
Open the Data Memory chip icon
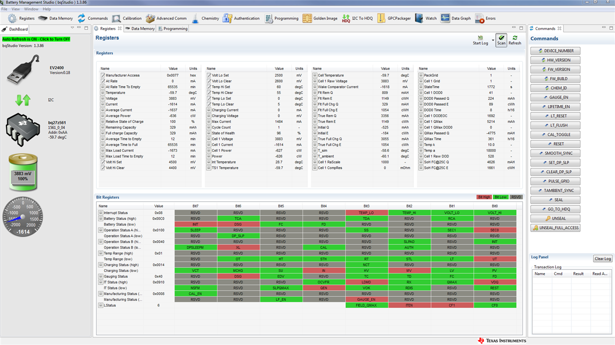pyautogui.click(x=43, y=18)
